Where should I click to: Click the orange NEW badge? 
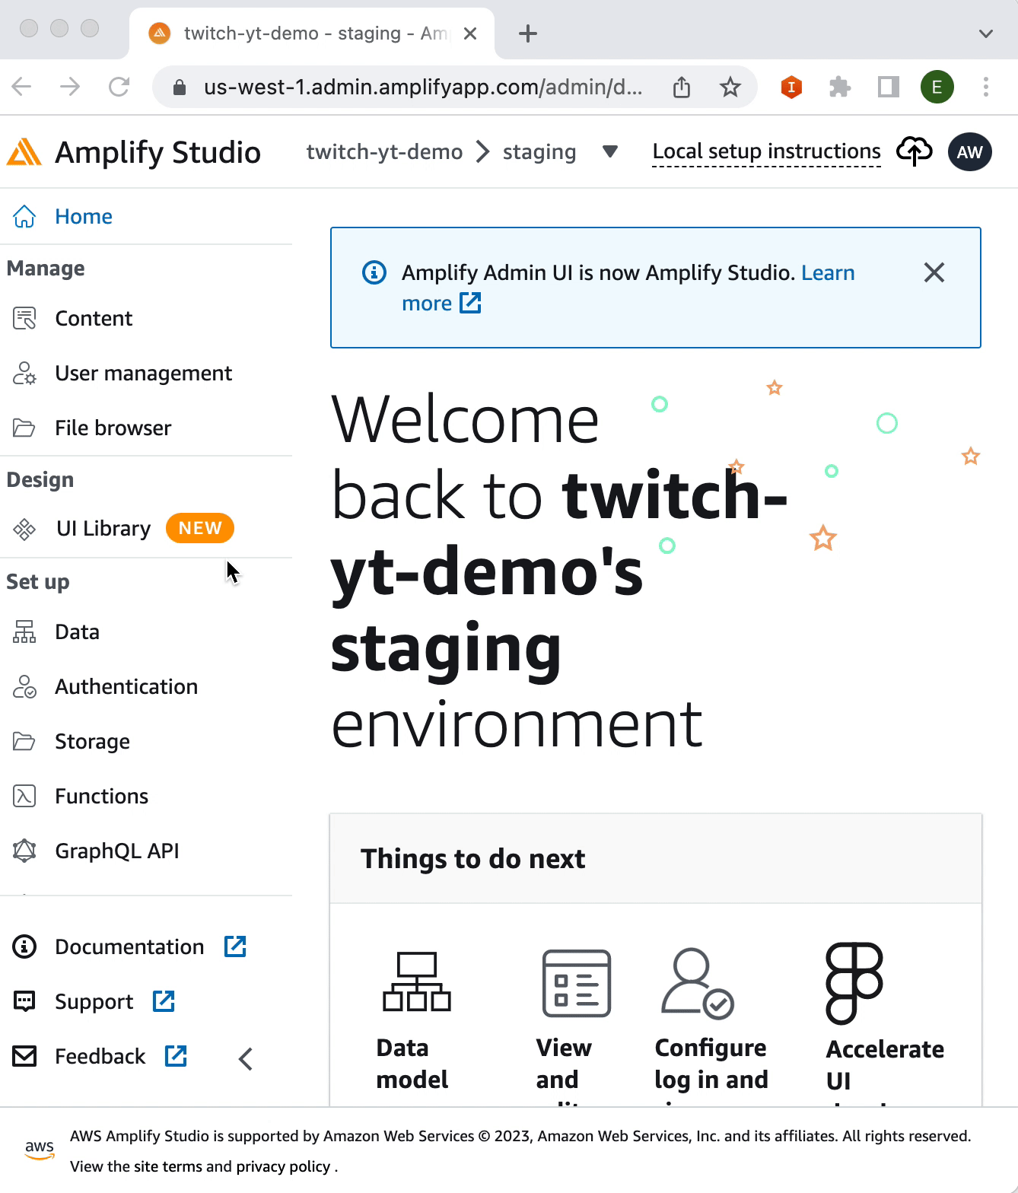200,528
